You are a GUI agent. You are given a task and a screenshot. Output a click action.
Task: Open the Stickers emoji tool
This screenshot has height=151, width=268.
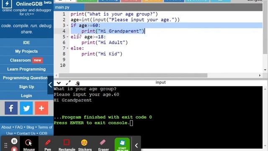coord(85,145)
